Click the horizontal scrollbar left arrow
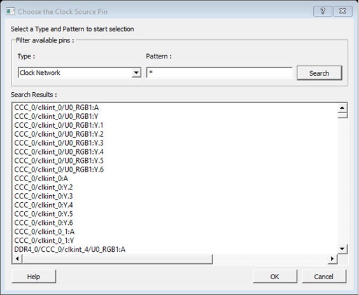Screen dimensions: 359x295 pyautogui.click(x=17, y=259)
